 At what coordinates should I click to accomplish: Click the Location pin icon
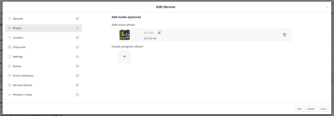click(x=9, y=38)
